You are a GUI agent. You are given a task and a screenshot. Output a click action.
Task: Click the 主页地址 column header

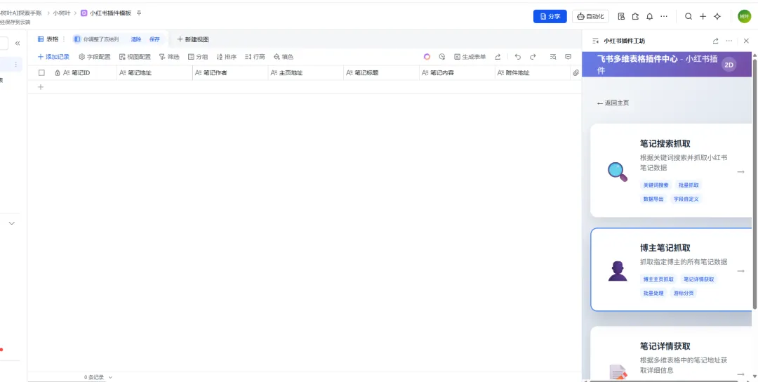click(x=306, y=72)
